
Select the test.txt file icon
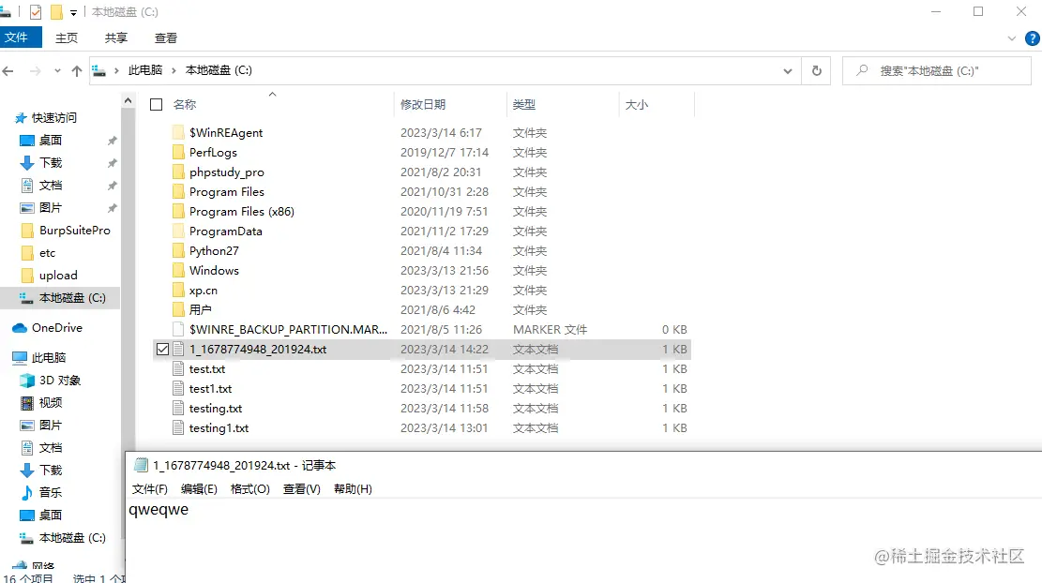point(178,369)
